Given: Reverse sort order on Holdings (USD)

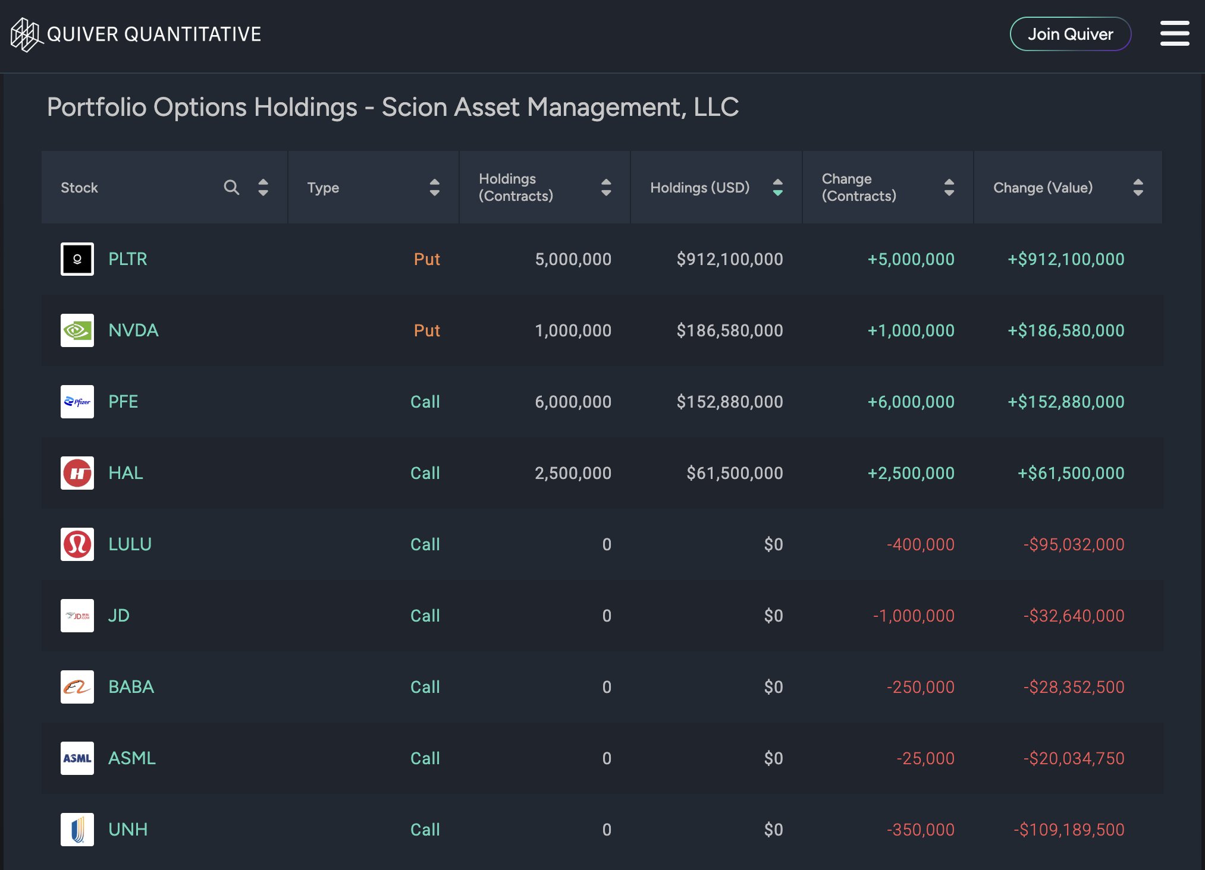Looking at the screenshot, I should [777, 187].
